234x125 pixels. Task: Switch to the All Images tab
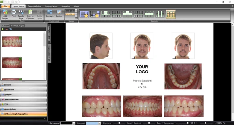[x=5, y=26]
